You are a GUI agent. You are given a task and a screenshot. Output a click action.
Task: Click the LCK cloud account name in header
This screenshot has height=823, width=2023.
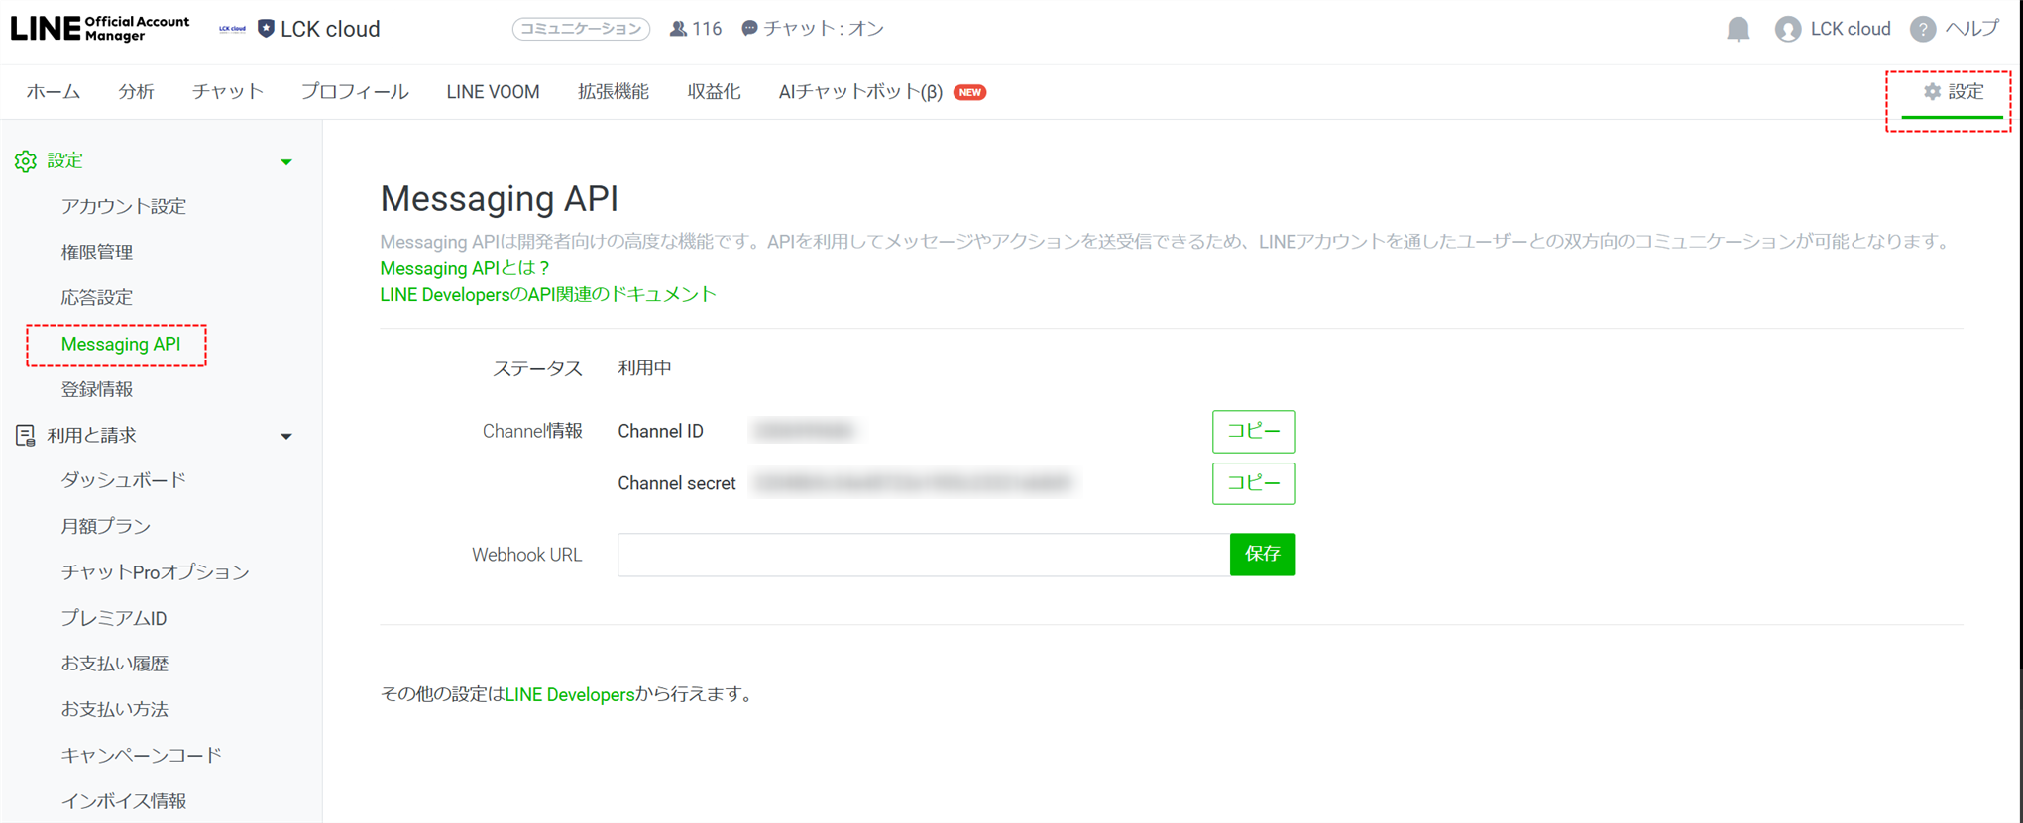pos(330,29)
